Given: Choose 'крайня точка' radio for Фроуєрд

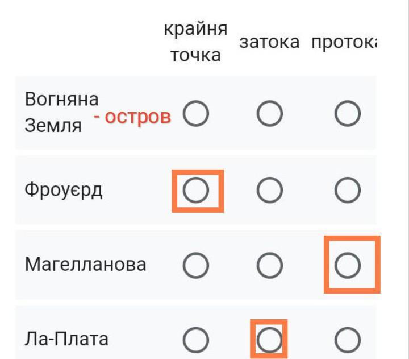Looking at the screenshot, I should 196,190.
